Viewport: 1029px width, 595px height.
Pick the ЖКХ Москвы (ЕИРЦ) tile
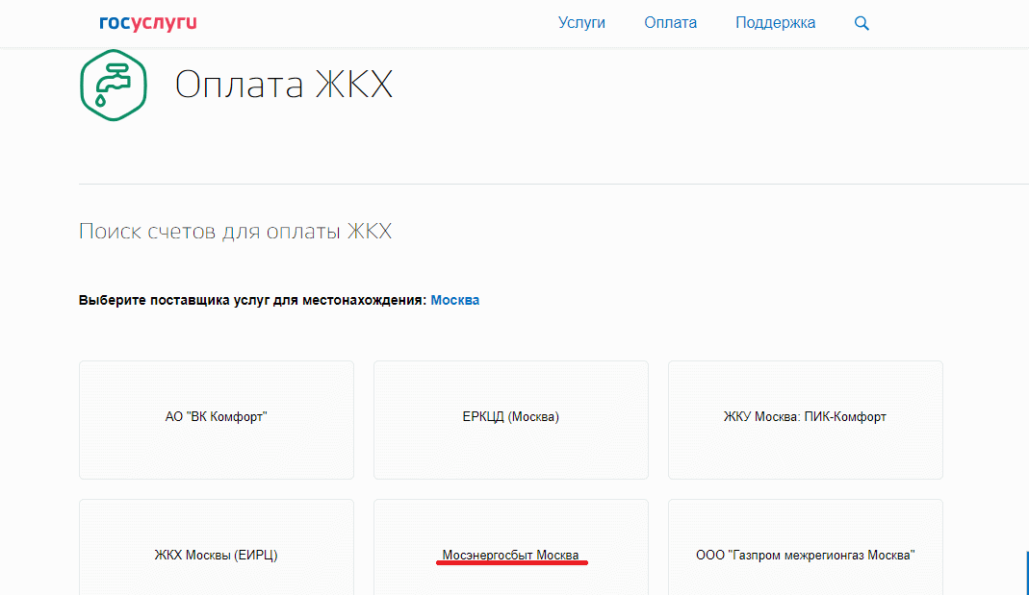point(216,555)
